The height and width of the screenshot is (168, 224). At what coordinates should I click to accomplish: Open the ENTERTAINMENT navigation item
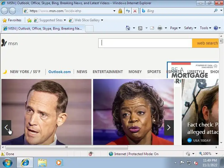pyautogui.click(x=108, y=72)
